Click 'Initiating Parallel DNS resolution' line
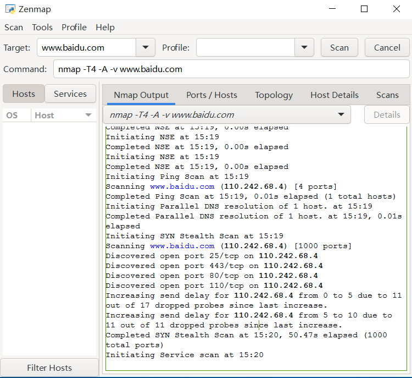This screenshot has width=412, height=378. [x=239, y=206]
